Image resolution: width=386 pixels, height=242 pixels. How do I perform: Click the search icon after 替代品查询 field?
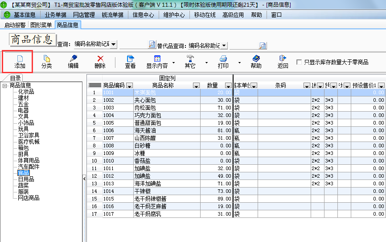coord(263,46)
